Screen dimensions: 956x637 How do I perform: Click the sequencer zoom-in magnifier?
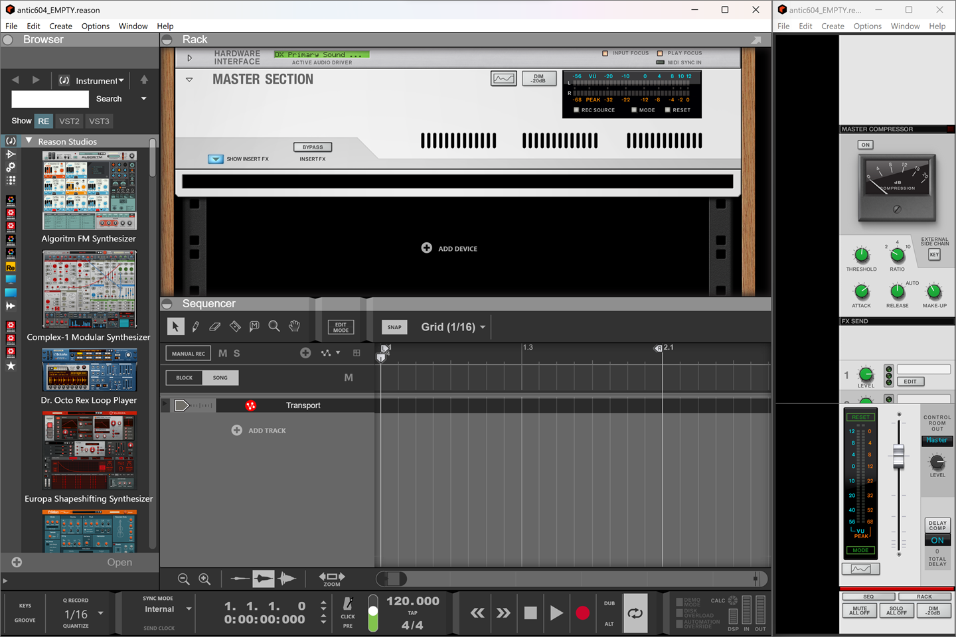204,579
